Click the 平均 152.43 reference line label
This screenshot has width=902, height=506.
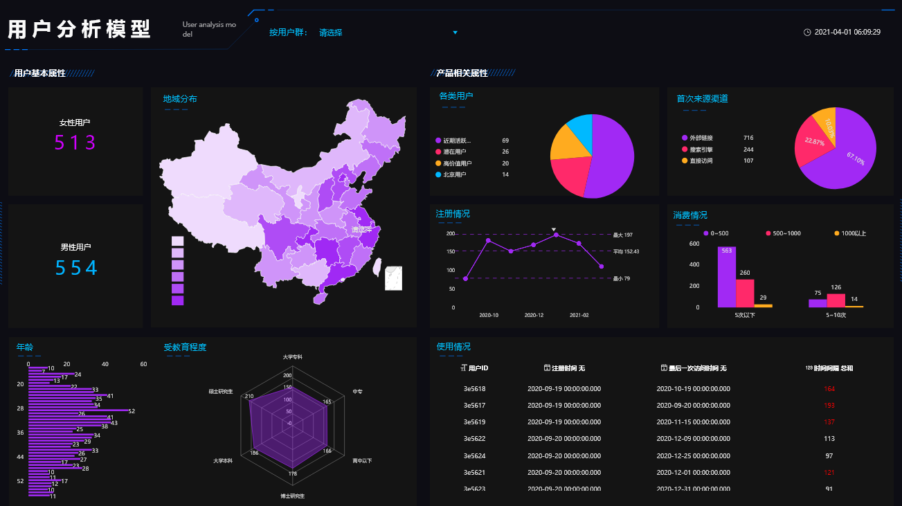626,251
